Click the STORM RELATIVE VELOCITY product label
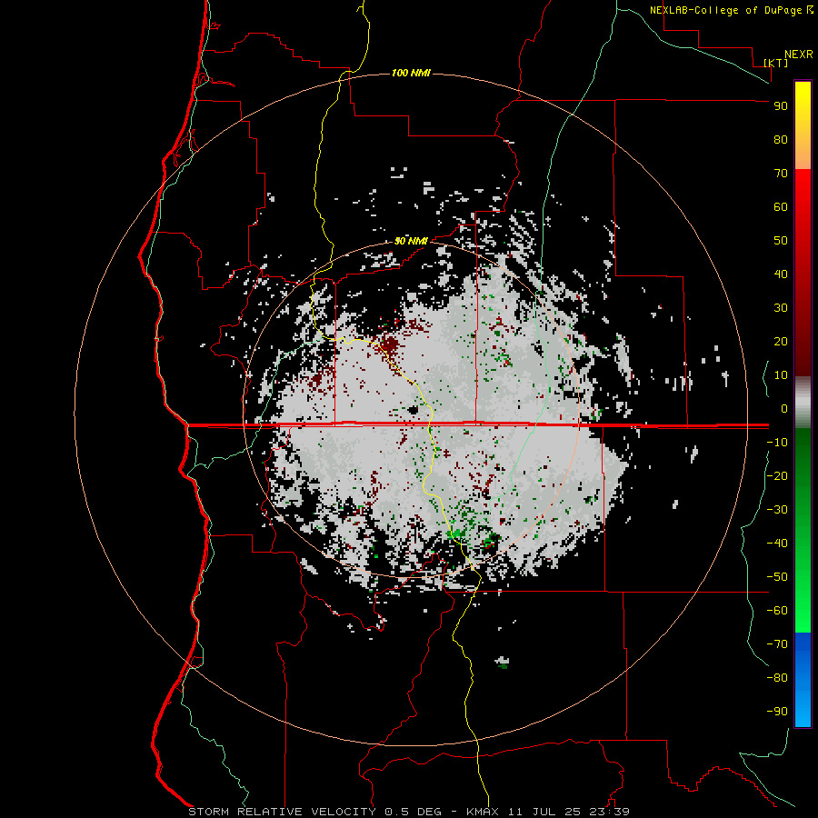The image size is (818, 818). click(282, 812)
